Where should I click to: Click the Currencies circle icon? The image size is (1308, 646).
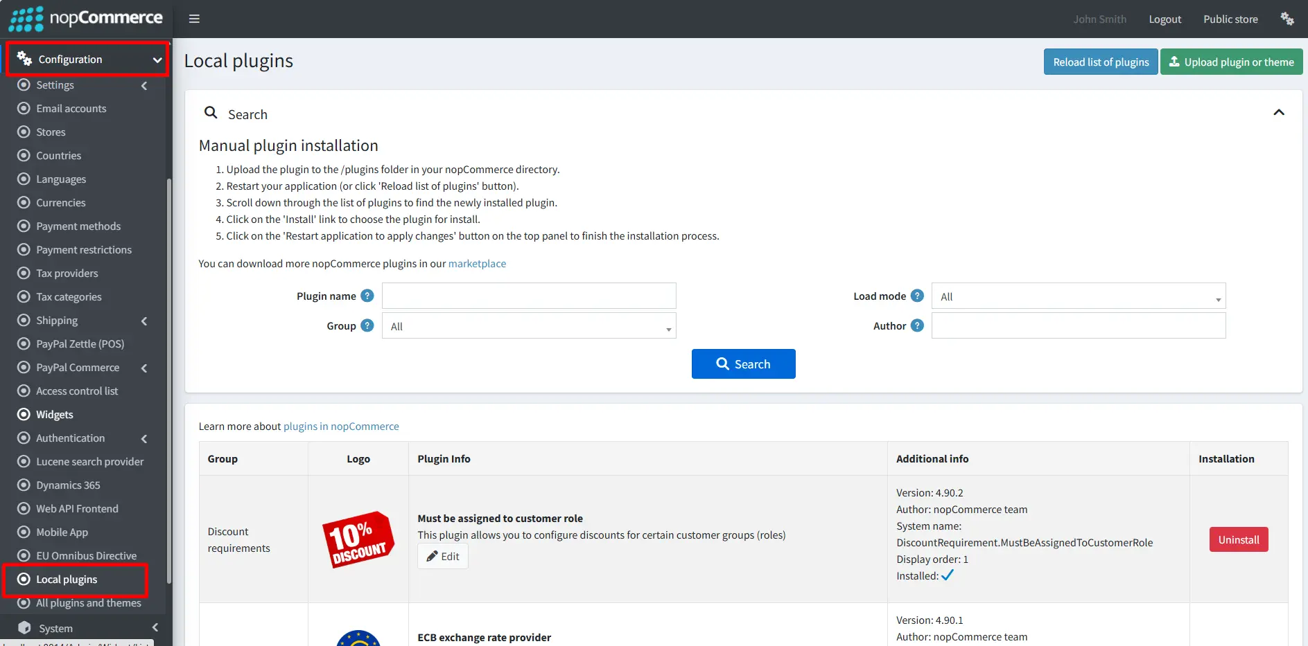[24, 202]
